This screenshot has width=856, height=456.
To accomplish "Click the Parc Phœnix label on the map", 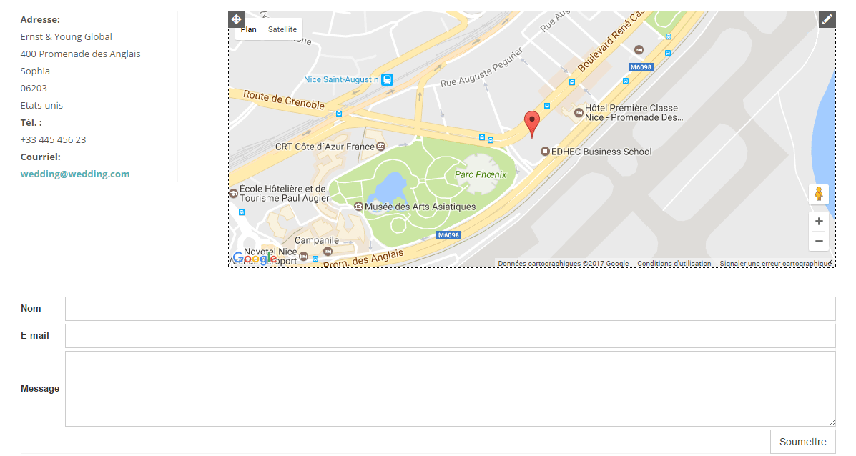I will tap(481, 174).
